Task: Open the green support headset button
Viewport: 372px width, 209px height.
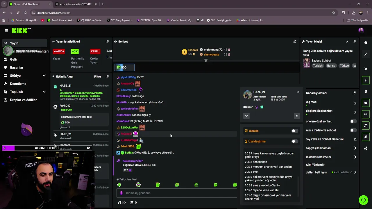Action: (x=363, y=200)
